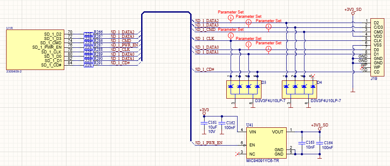The width and height of the screenshot is (390, 166).
Task: Click the SD_1_CD# net label on bus exit
Action: (x=205, y=70)
